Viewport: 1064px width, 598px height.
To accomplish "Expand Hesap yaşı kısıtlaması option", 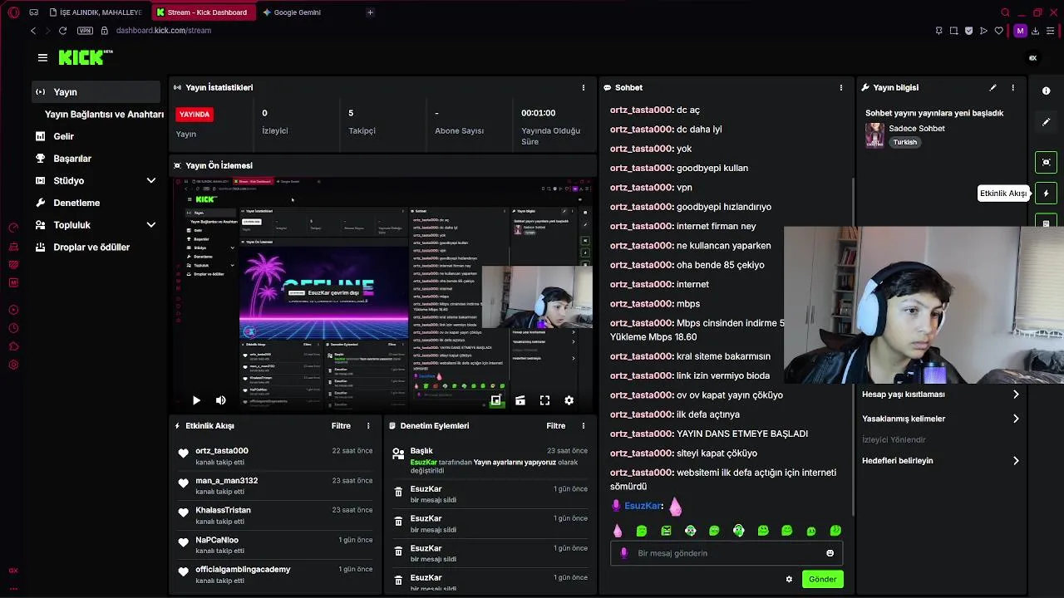I will click(939, 395).
